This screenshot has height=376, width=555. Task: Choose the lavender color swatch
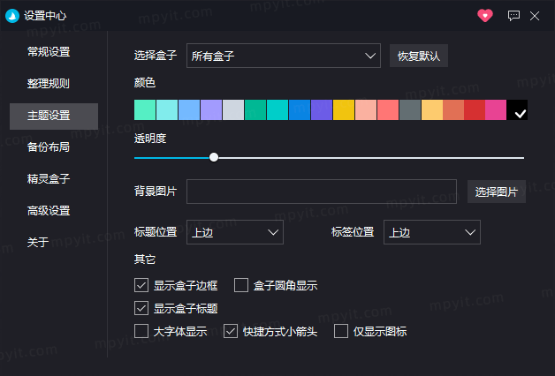click(211, 110)
